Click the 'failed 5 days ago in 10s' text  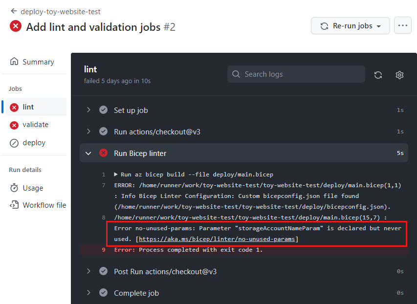click(117, 81)
